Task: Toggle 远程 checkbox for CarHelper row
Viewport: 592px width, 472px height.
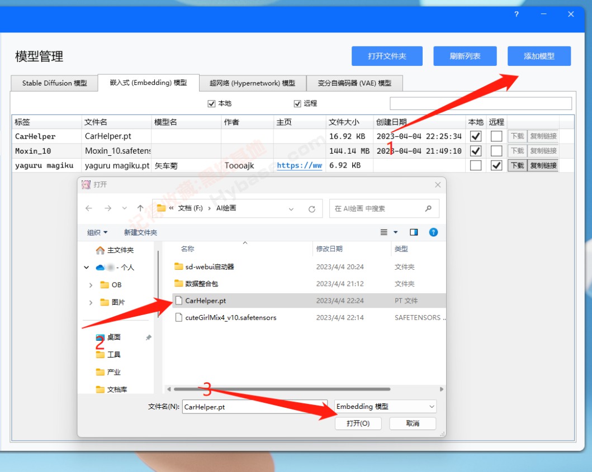Action: tap(496, 136)
